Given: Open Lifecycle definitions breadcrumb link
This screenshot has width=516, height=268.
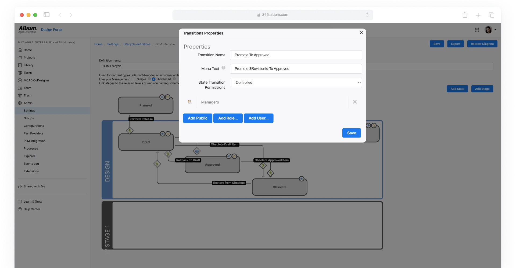Looking at the screenshot, I should point(137,44).
